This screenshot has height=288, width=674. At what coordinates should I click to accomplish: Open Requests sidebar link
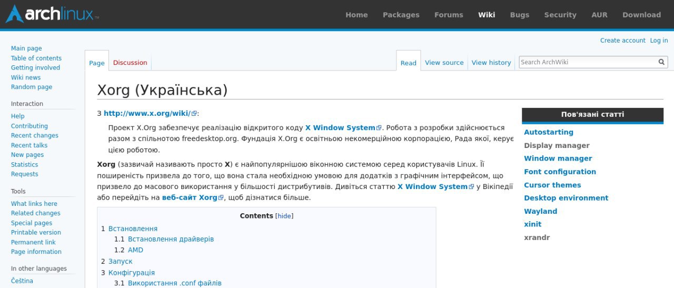click(25, 174)
